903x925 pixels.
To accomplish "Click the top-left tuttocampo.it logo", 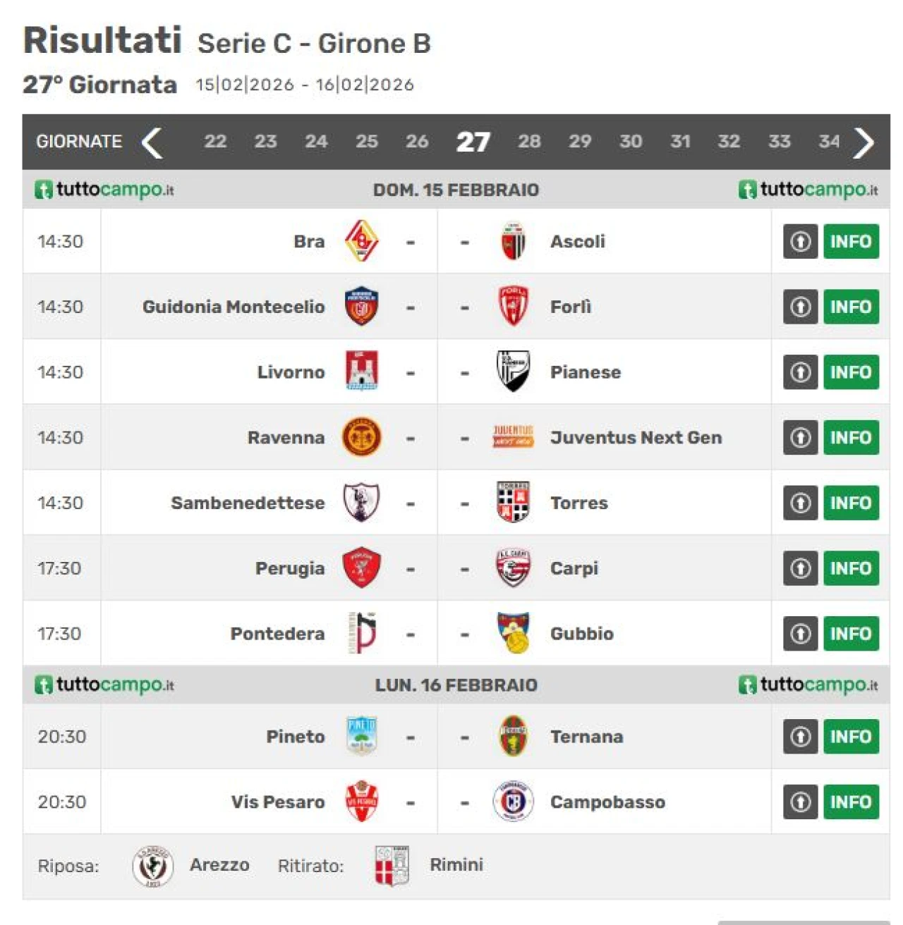I will coord(104,190).
